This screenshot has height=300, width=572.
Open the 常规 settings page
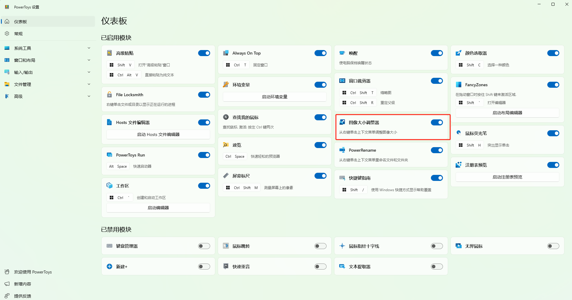click(48, 34)
